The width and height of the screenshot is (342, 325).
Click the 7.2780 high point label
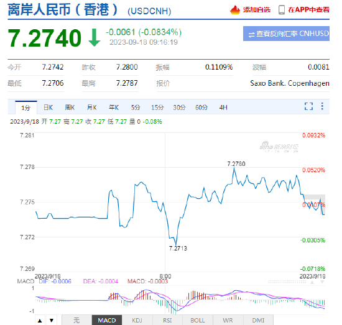click(236, 163)
